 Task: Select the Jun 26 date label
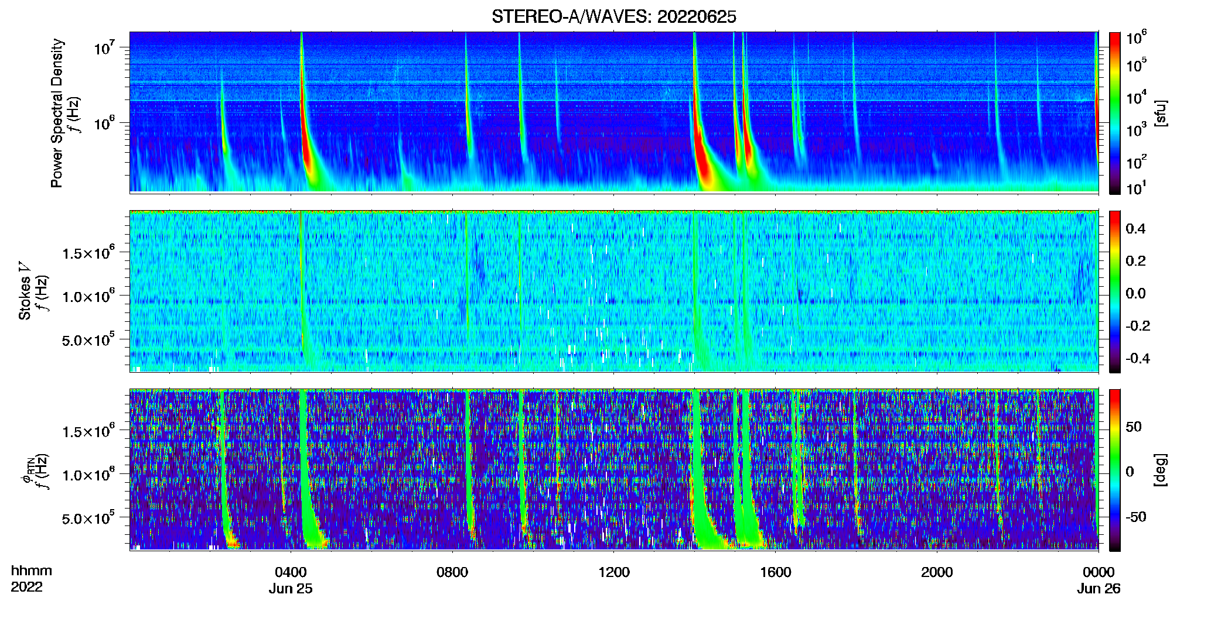click(1099, 589)
